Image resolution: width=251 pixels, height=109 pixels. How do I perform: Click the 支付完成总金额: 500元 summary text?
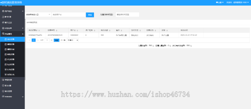182,46
